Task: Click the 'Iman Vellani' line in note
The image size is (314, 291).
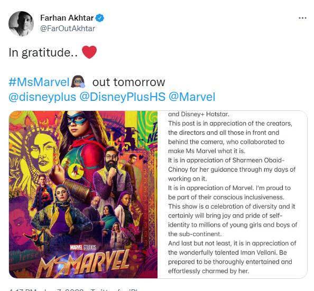Action: pyautogui.click(x=227, y=252)
